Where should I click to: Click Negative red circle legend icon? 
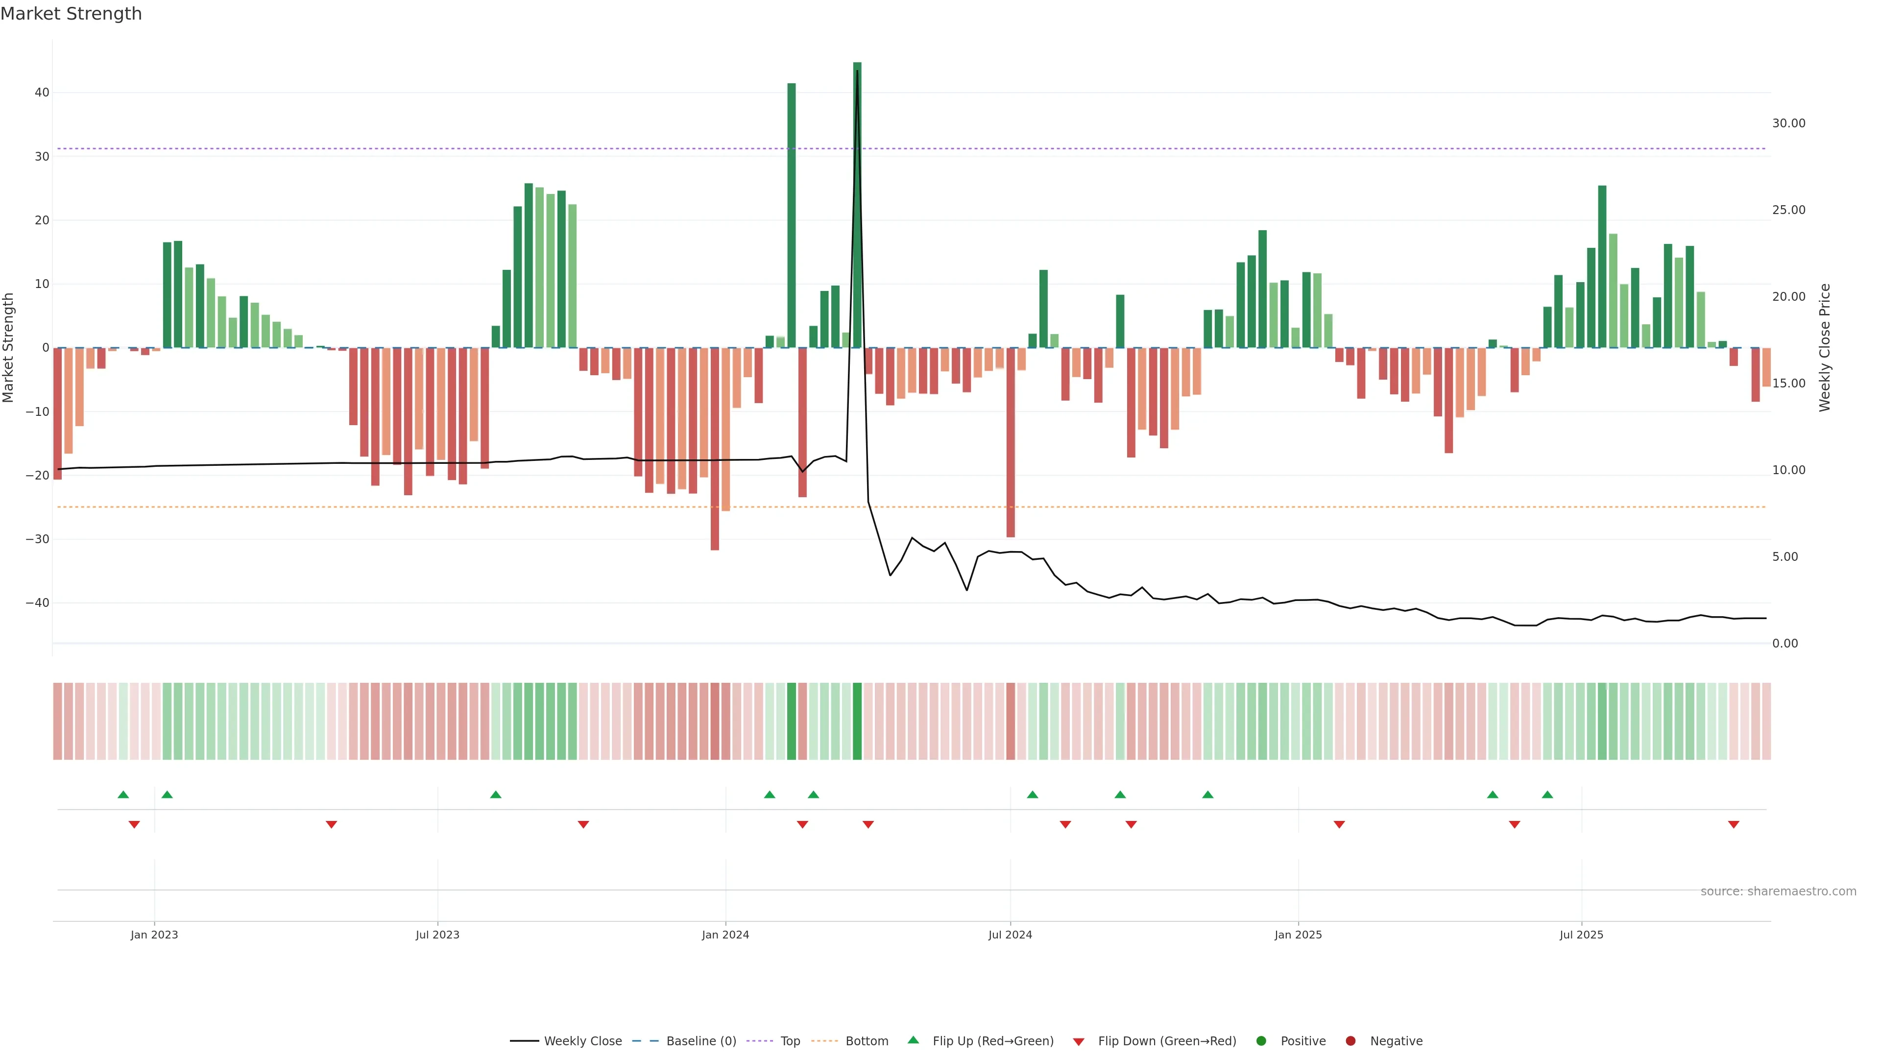(x=1350, y=1041)
